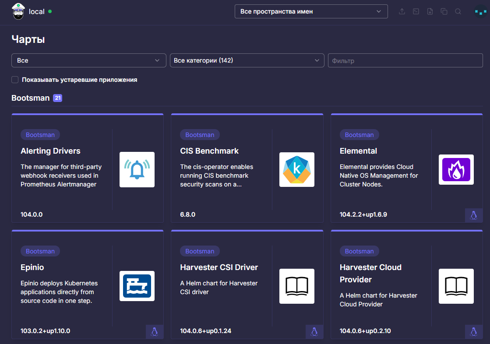Click the Harvester Cloud Provider description text

[378, 300]
